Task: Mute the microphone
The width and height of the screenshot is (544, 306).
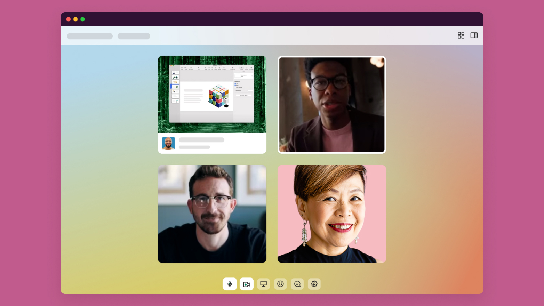Action: pos(230,284)
